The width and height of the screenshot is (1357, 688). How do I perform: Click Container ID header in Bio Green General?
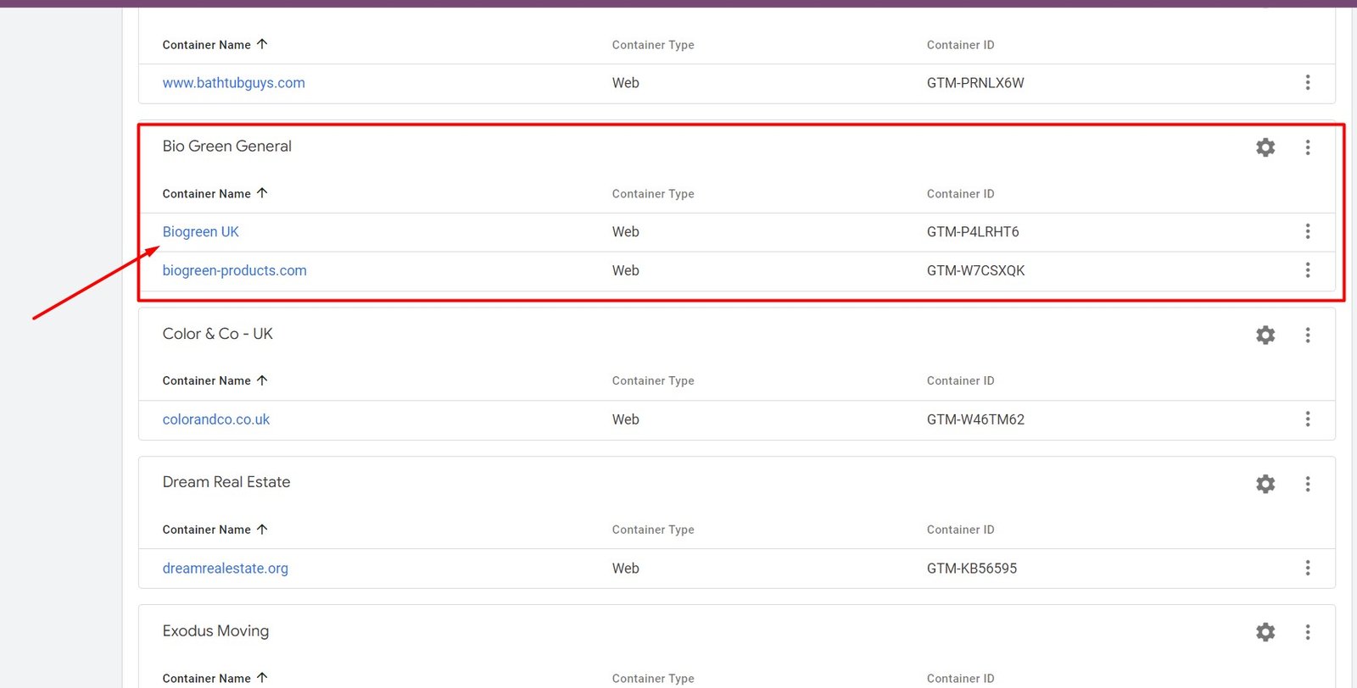(960, 194)
